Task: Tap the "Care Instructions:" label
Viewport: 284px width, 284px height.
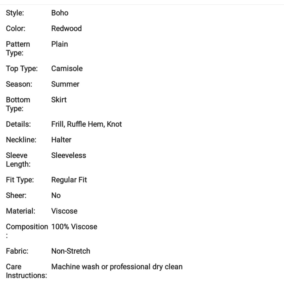Action: click(26, 271)
